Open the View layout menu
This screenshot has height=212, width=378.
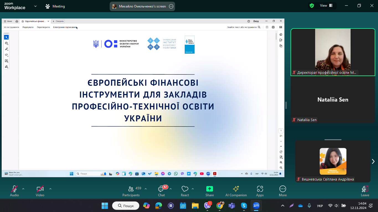click(x=326, y=6)
